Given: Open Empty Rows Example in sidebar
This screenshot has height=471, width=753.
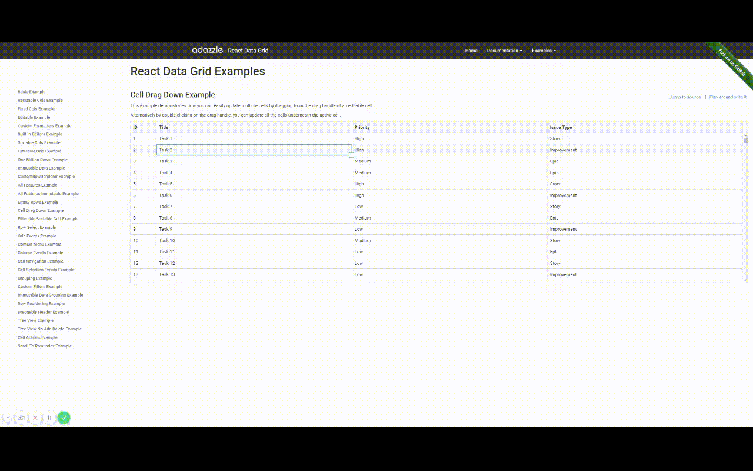Looking at the screenshot, I should (x=38, y=202).
